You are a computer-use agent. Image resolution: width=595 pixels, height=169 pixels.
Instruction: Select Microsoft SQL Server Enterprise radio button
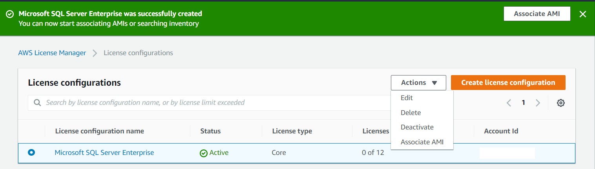pos(31,153)
